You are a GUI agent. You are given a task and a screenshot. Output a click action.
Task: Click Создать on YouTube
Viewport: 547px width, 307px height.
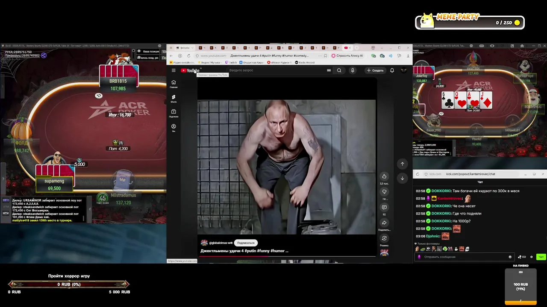pyautogui.click(x=375, y=70)
